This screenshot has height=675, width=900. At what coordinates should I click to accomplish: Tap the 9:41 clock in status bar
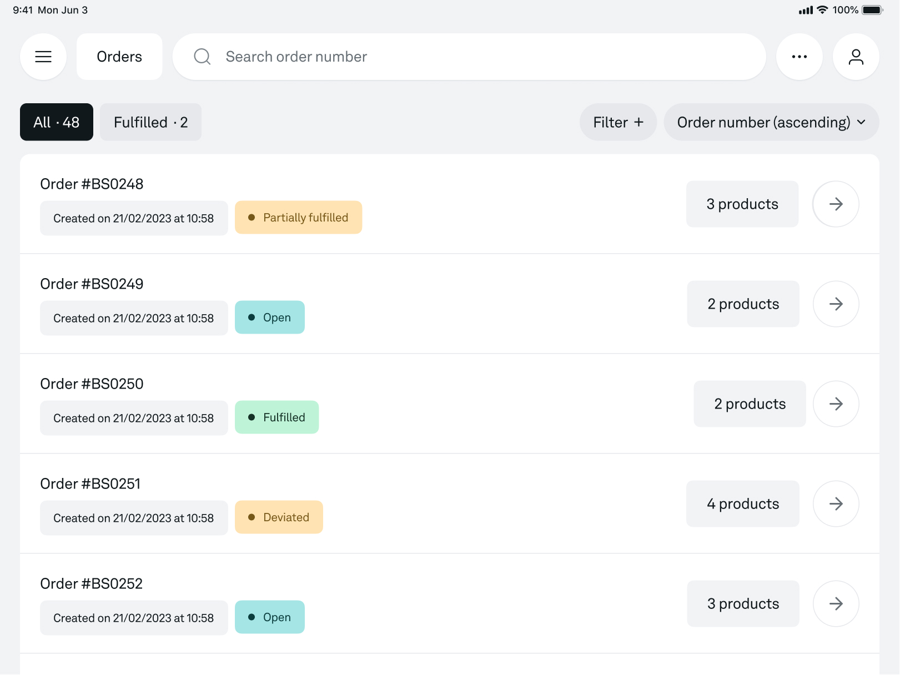23,10
